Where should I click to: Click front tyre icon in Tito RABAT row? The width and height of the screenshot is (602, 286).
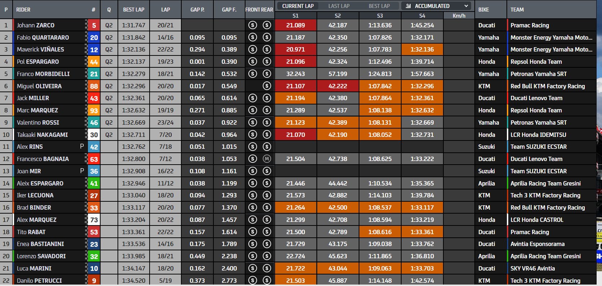pos(253,232)
